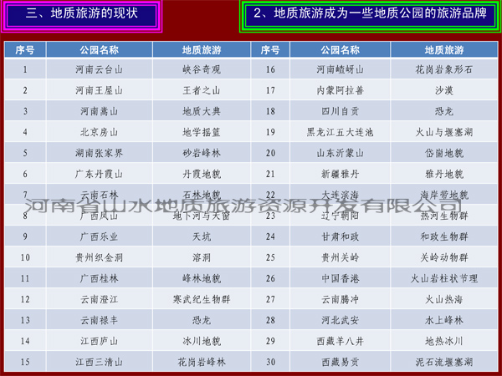Click the cell '冰川地貌'
502x376 pixels.
click(x=202, y=341)
